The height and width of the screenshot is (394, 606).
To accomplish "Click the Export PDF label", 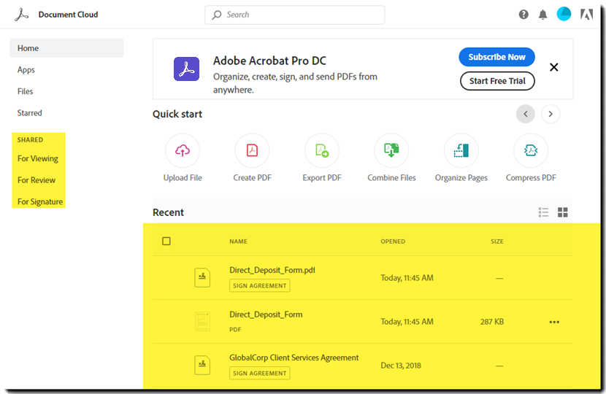I will (x=321, y=178).
